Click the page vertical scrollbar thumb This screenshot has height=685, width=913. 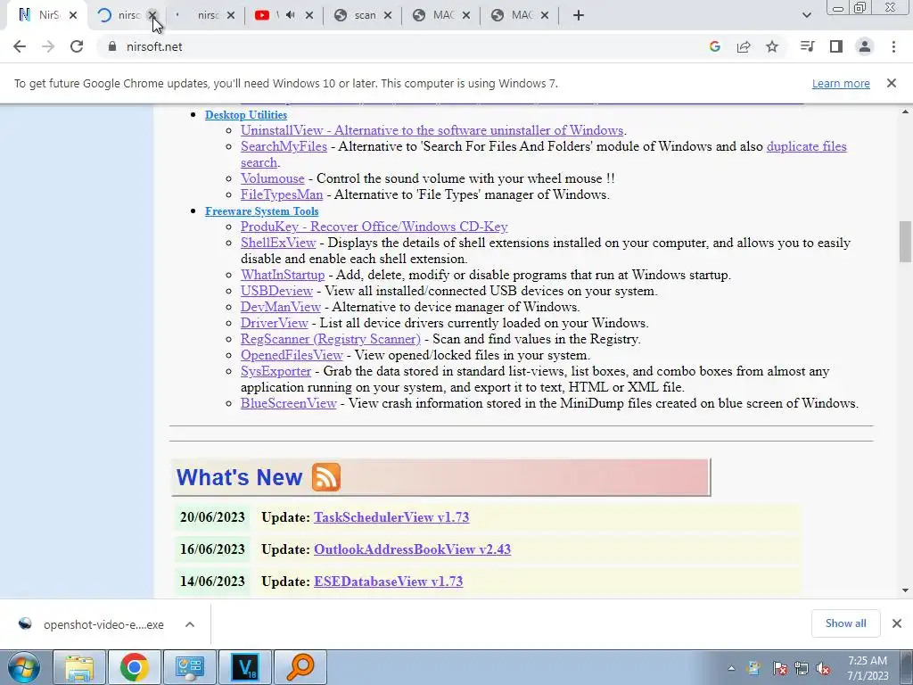coord(905,242)
